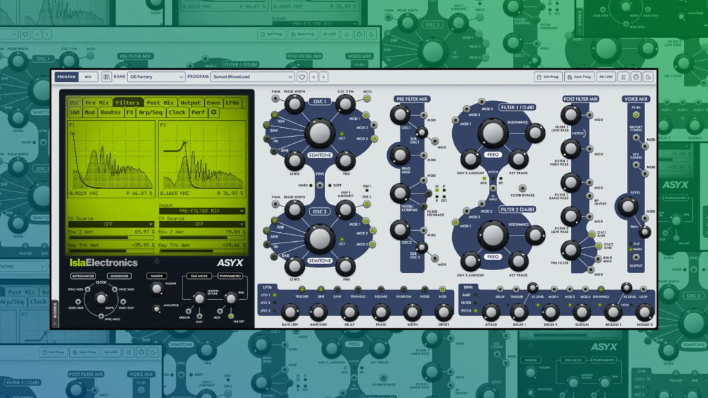Adjust F2 Env 2 Amt slider
This screenshot has width=708, height=398.
pyautogui.click(x=202, y=238)
